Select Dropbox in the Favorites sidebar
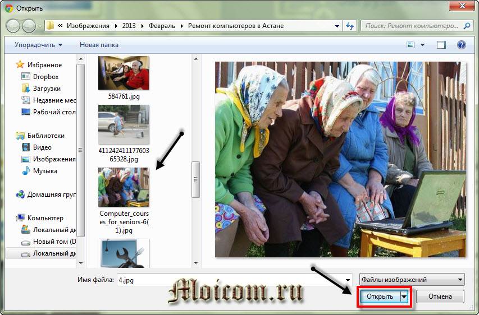 pyautogui.click(x=45, y=77)
